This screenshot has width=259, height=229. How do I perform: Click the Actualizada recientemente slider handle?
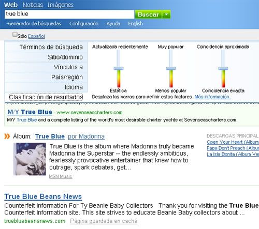(119, 69)
